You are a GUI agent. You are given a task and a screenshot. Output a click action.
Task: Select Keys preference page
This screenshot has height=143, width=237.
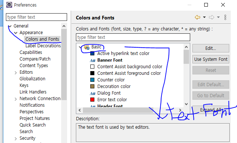tap(24, 85)
